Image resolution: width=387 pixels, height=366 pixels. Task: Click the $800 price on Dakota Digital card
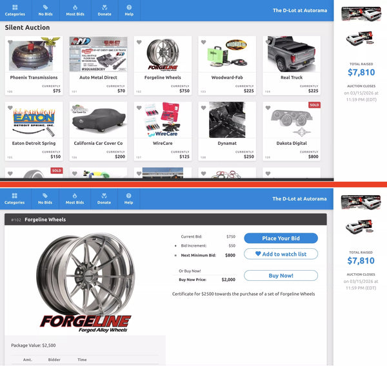point(313,157)
